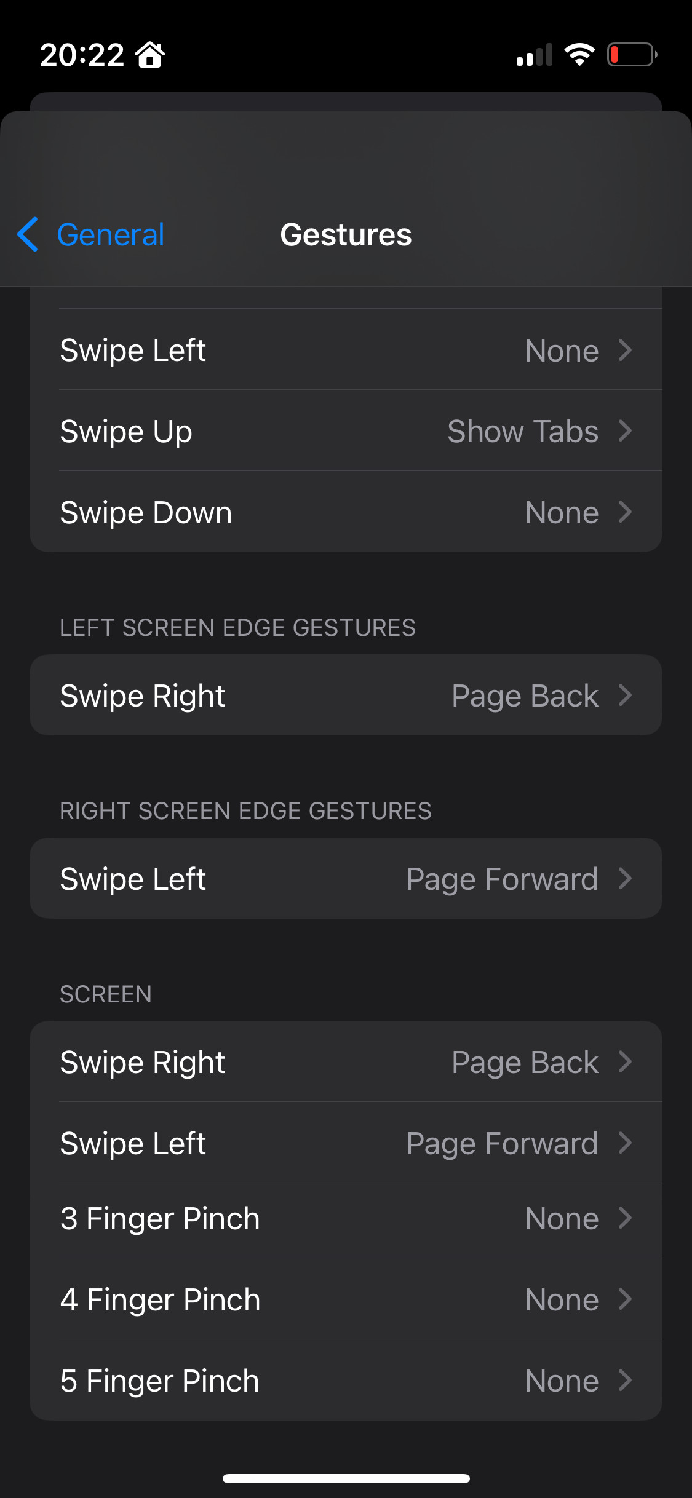The width and height of the screenshot is (692, 1498).
Task: Tap the 20:22 clock in status bar
Action: (x=82, y=55)
